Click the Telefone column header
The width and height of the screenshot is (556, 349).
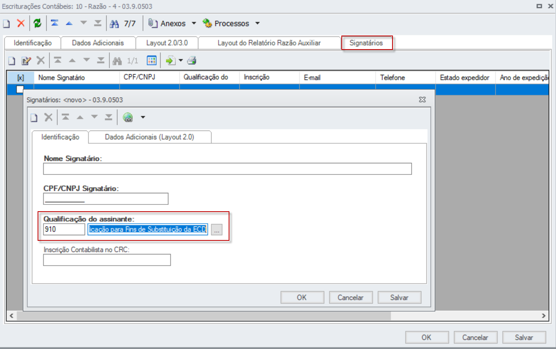405,77
